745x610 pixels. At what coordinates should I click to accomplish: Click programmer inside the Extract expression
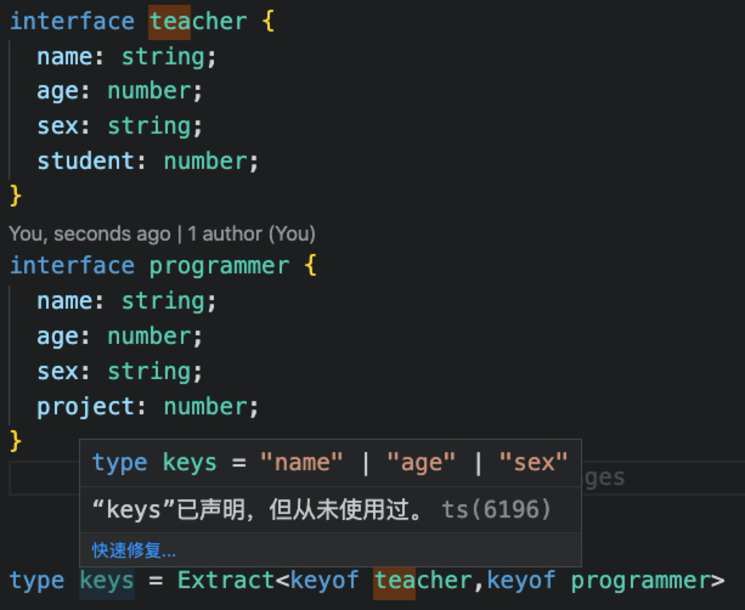pos(640,580)
